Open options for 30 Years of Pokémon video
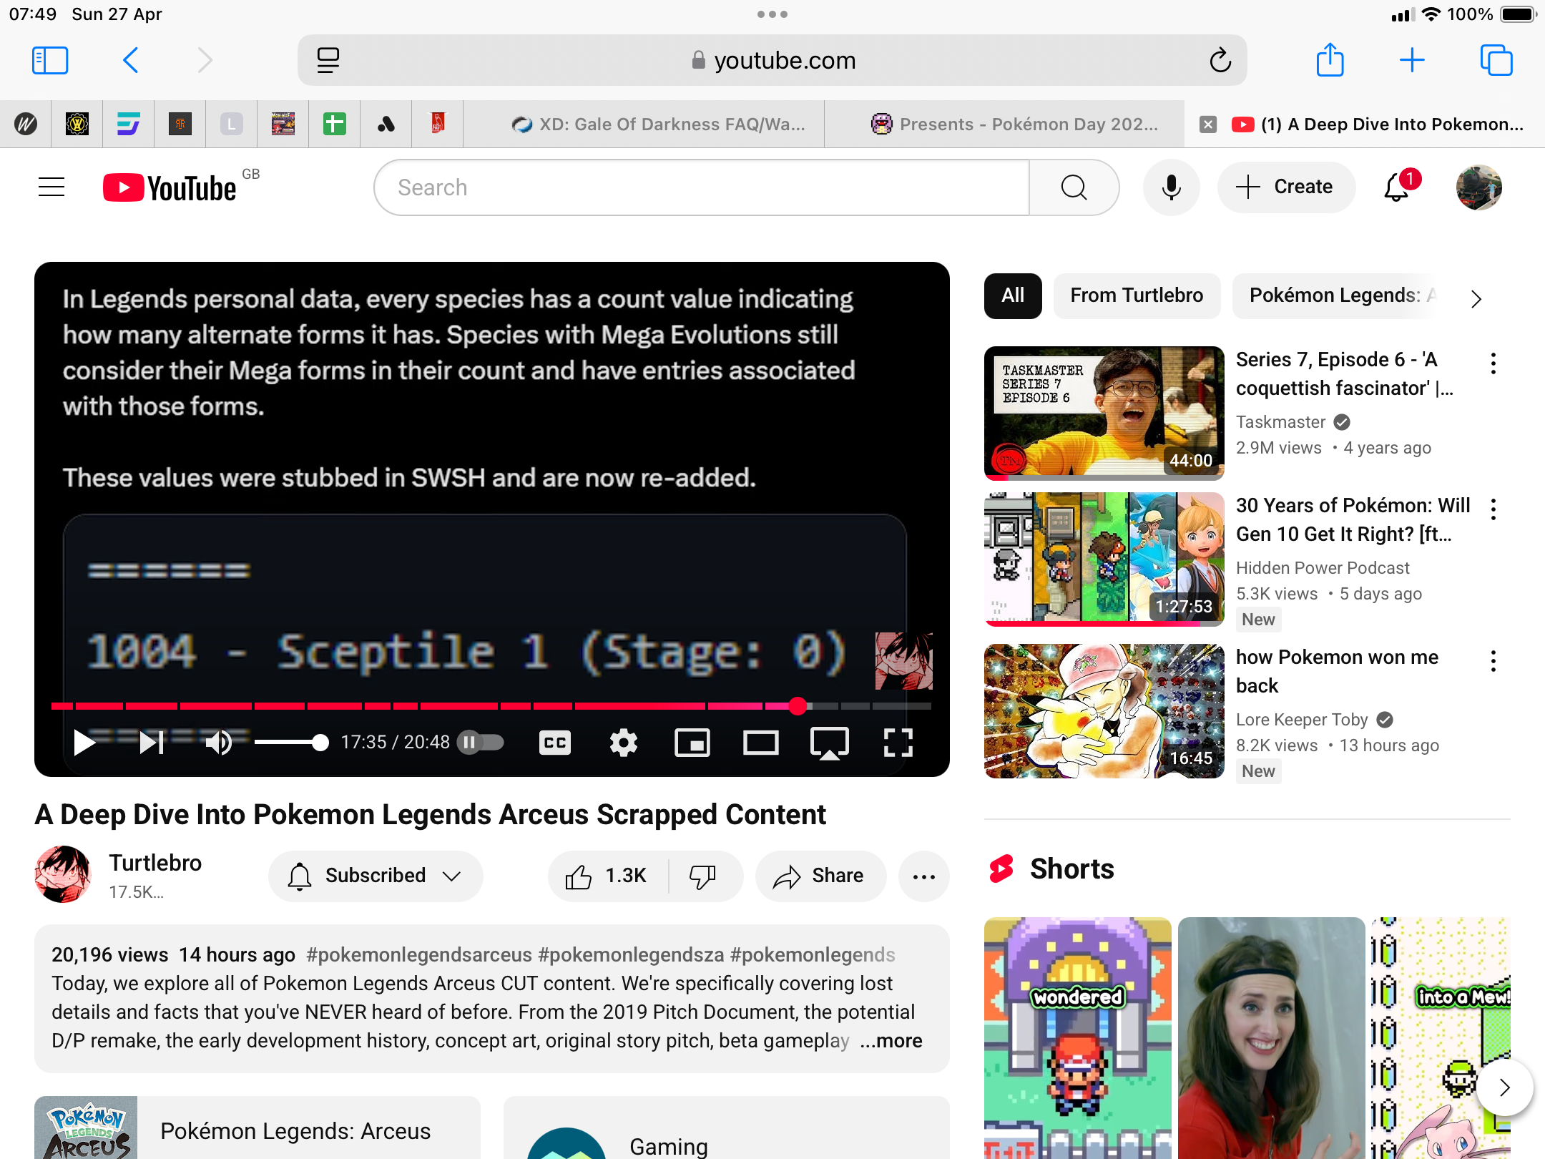The height and width of the screenshot is (1159, 1545). pyautogui.click(x=1493, y=509)
